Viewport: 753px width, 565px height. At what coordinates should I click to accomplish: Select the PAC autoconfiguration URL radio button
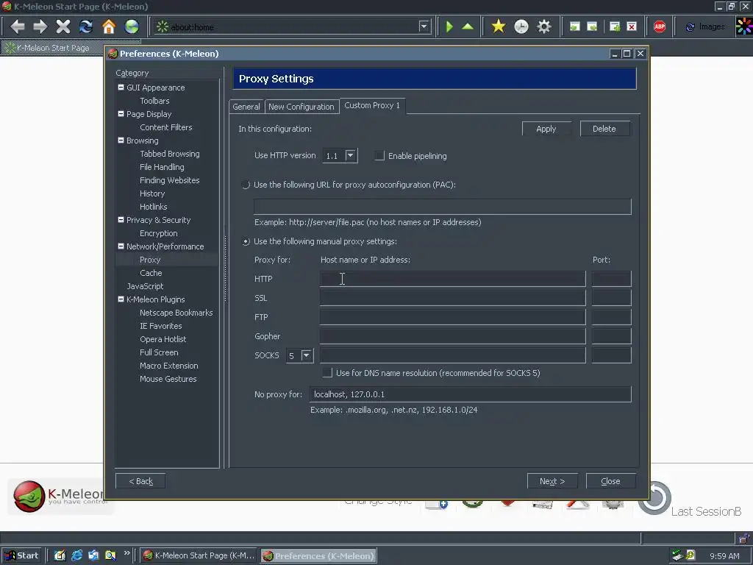(246, 185)
